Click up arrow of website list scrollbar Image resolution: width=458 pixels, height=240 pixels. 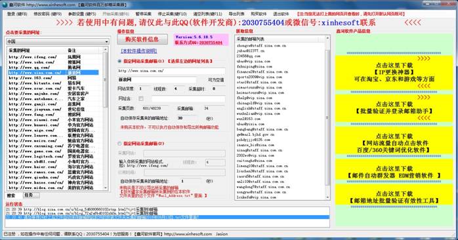click(106, 50)
